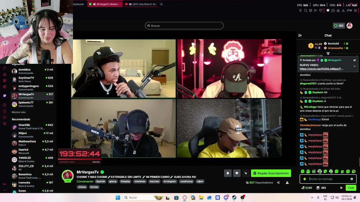
Task: Open KhanDBL recommended channel
Action: pyautogui.click(x=32, y=127)
